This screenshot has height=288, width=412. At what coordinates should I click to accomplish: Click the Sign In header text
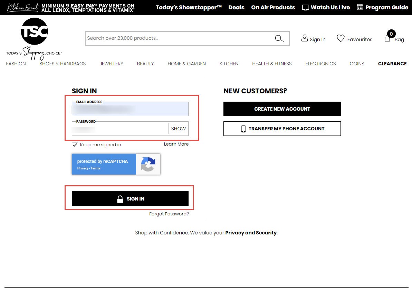pos(317,39)
